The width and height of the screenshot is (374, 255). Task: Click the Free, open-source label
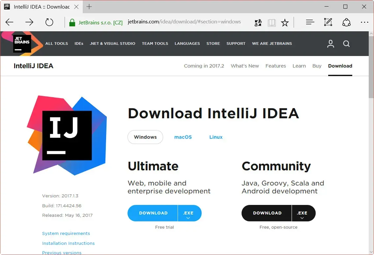click(278, 227)
